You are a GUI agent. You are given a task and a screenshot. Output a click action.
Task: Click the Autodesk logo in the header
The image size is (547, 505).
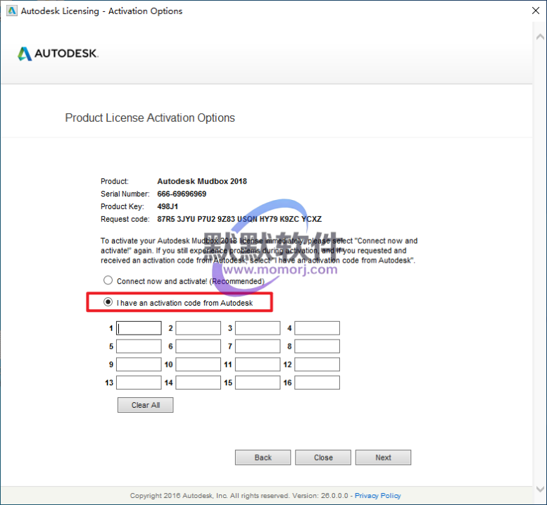(x=58, y=54)
